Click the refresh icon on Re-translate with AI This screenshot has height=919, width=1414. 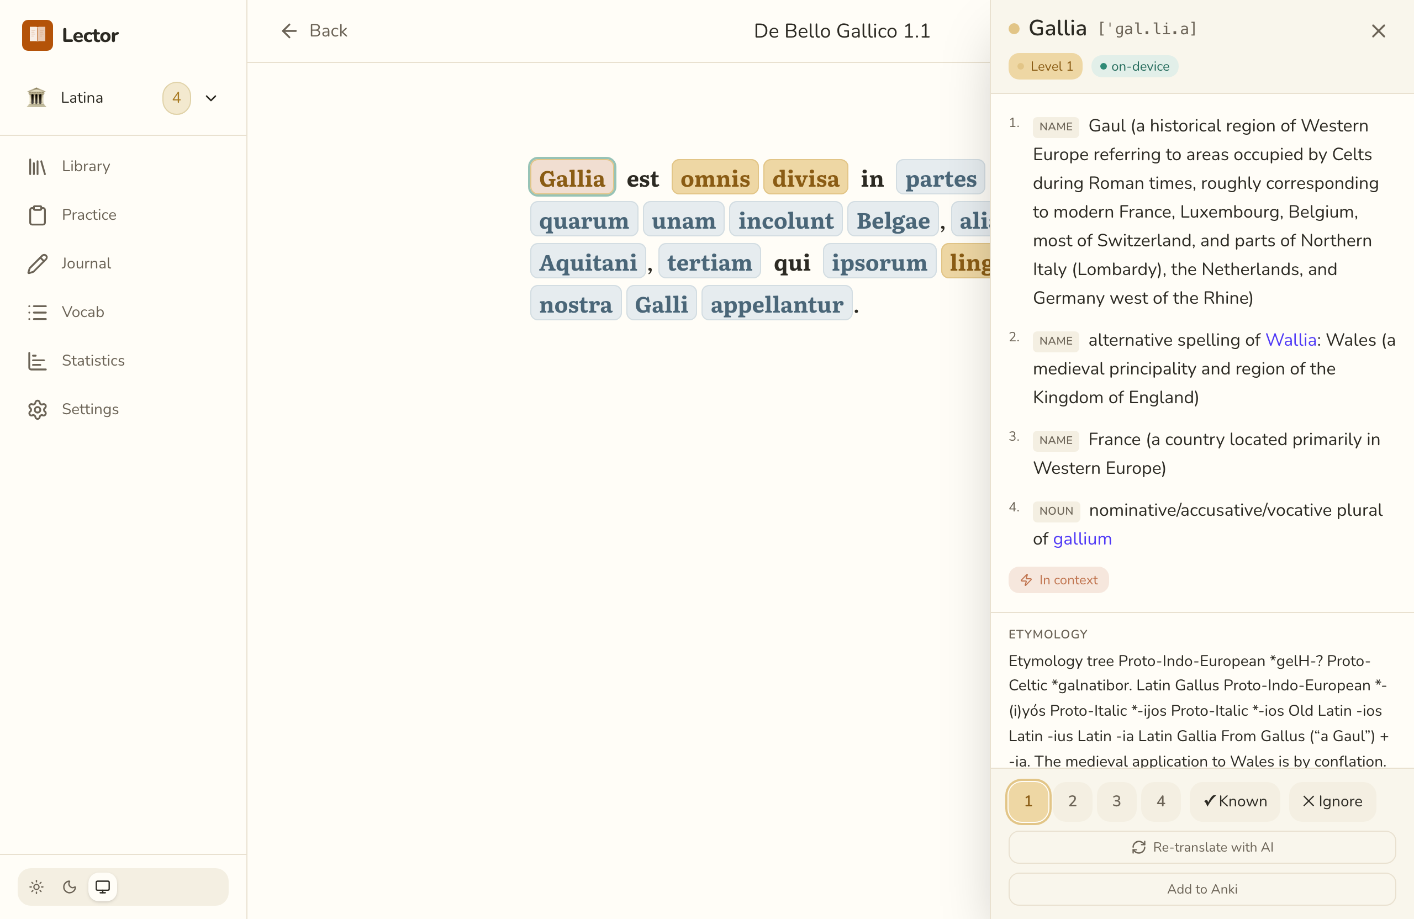coord(1138,847)
